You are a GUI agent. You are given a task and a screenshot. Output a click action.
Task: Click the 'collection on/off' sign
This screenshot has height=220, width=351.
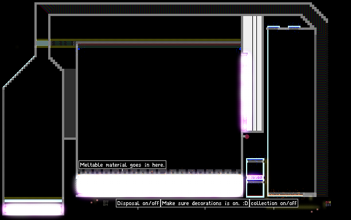tap(274, 203)
